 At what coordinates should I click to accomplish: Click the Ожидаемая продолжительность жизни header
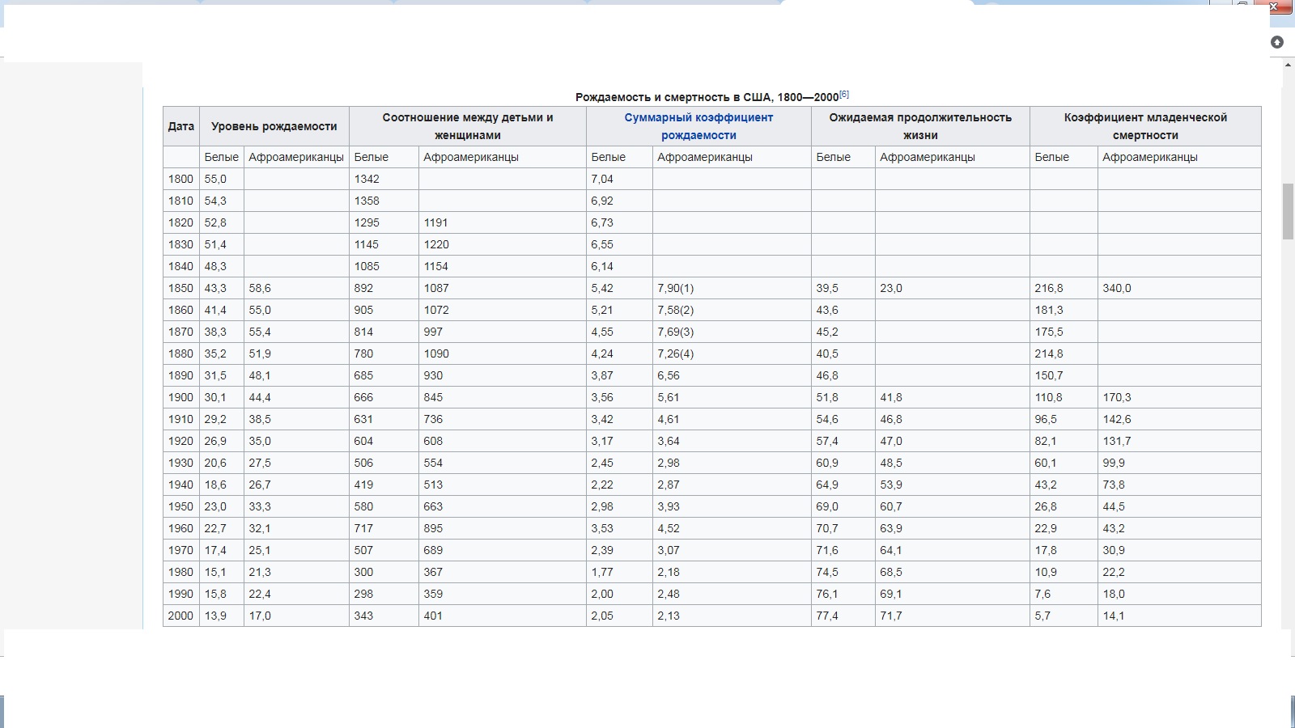coord(920,126)
